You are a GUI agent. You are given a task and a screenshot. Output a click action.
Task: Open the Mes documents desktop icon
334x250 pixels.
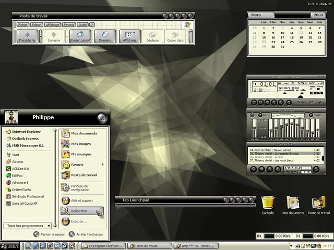[293, 203]
